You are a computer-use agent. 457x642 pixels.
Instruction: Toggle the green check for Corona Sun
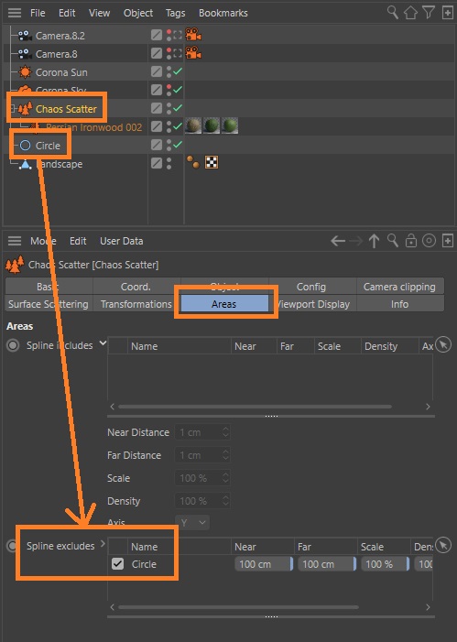178,71
